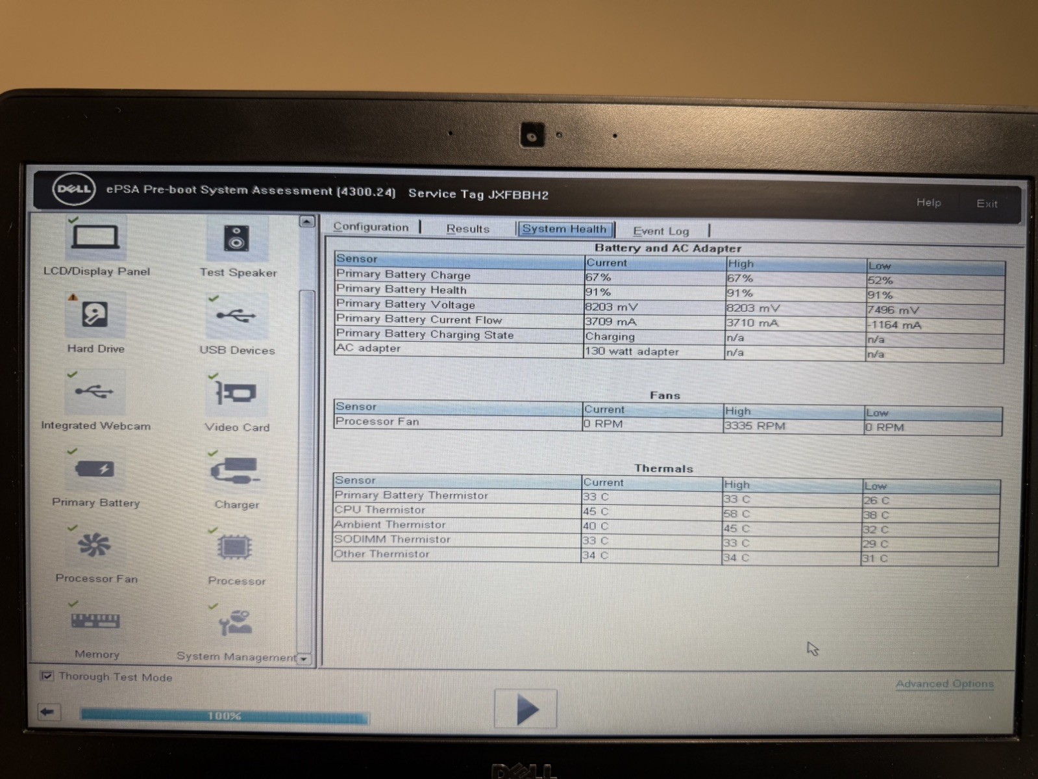Open the Hard Drive device icon

pos(95,314)
